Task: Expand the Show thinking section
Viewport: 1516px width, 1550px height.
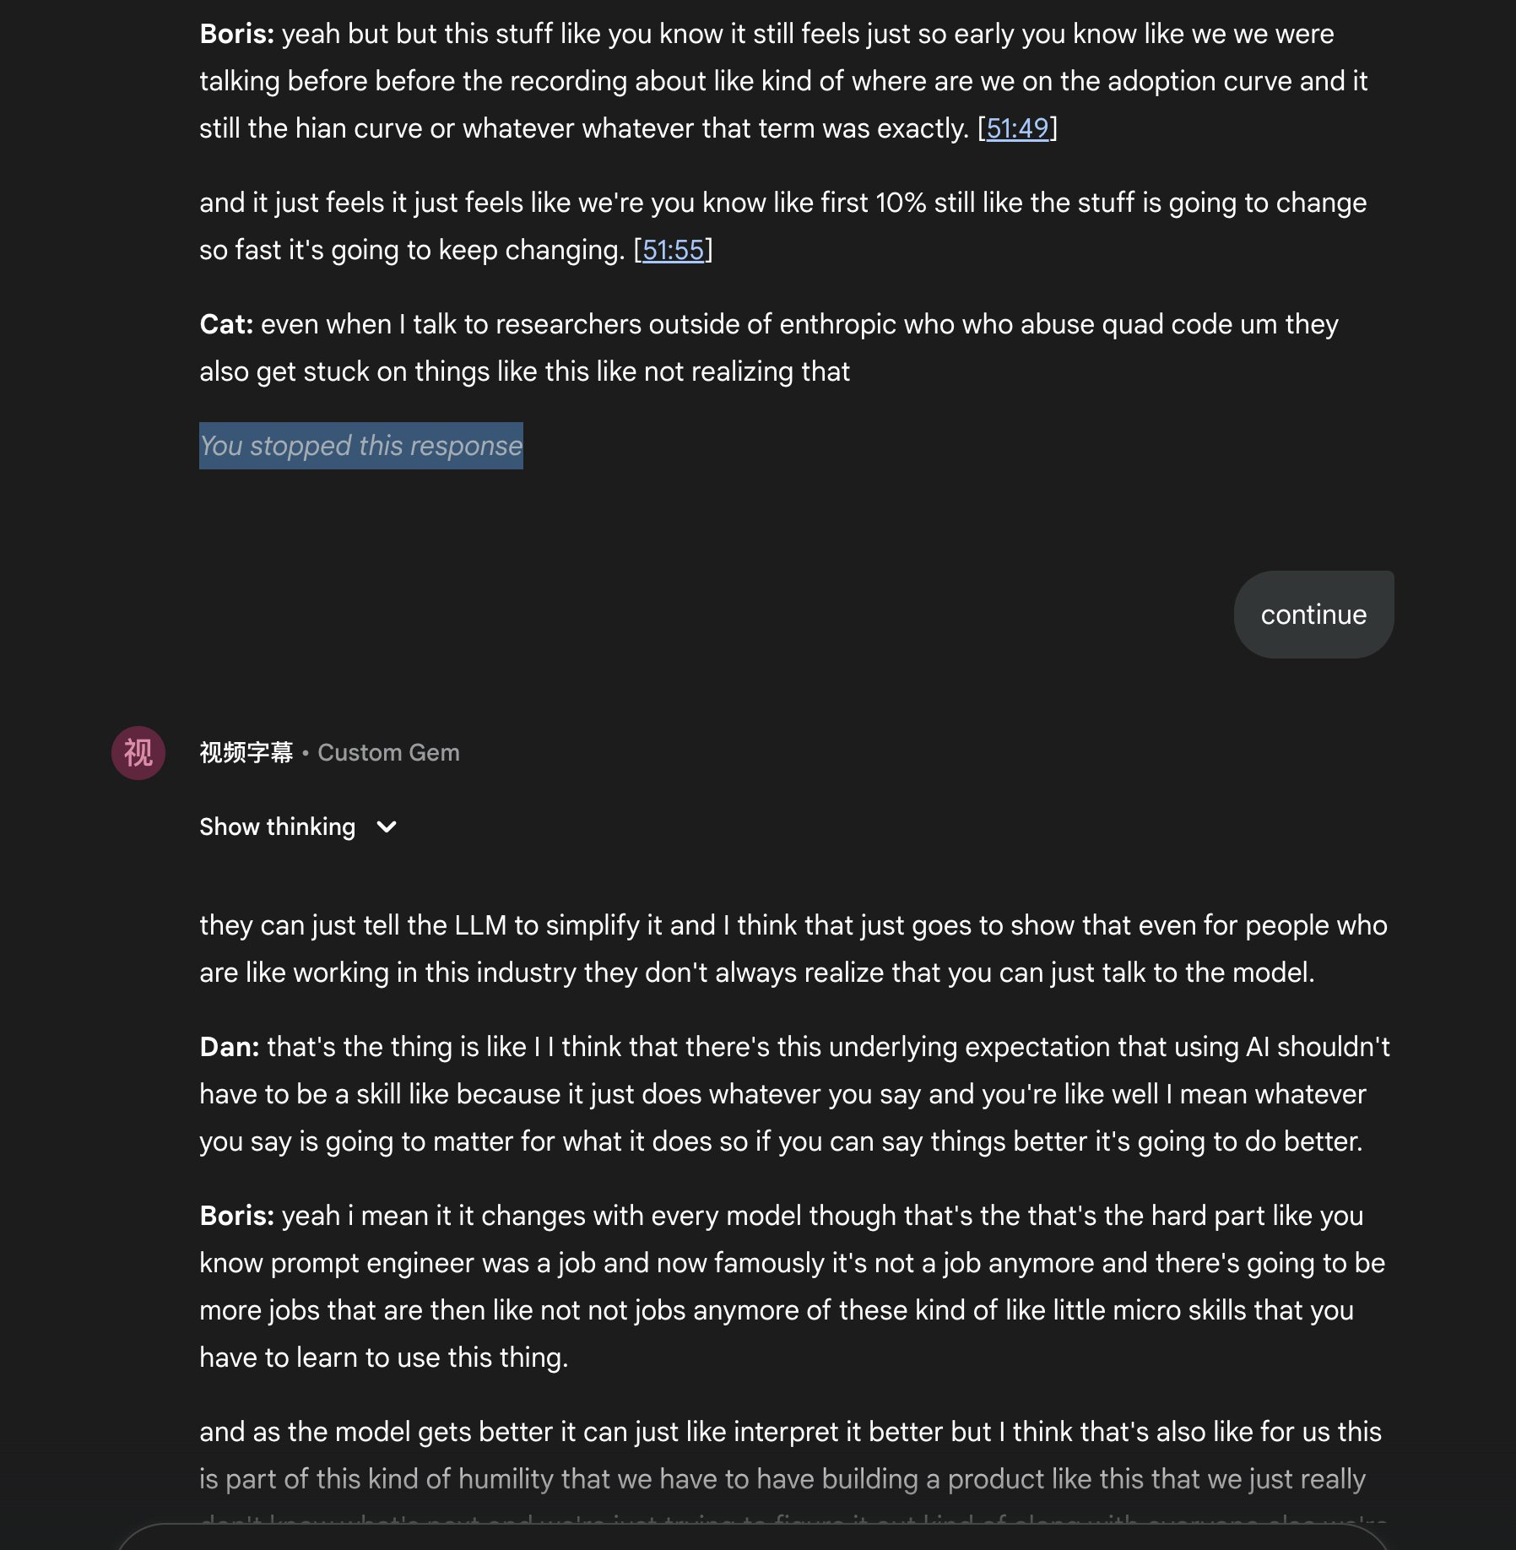Action: [276, 826]
